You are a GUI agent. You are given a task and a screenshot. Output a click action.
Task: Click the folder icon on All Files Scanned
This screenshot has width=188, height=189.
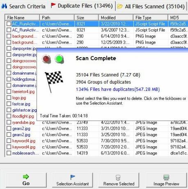click(x=120, y=6)
